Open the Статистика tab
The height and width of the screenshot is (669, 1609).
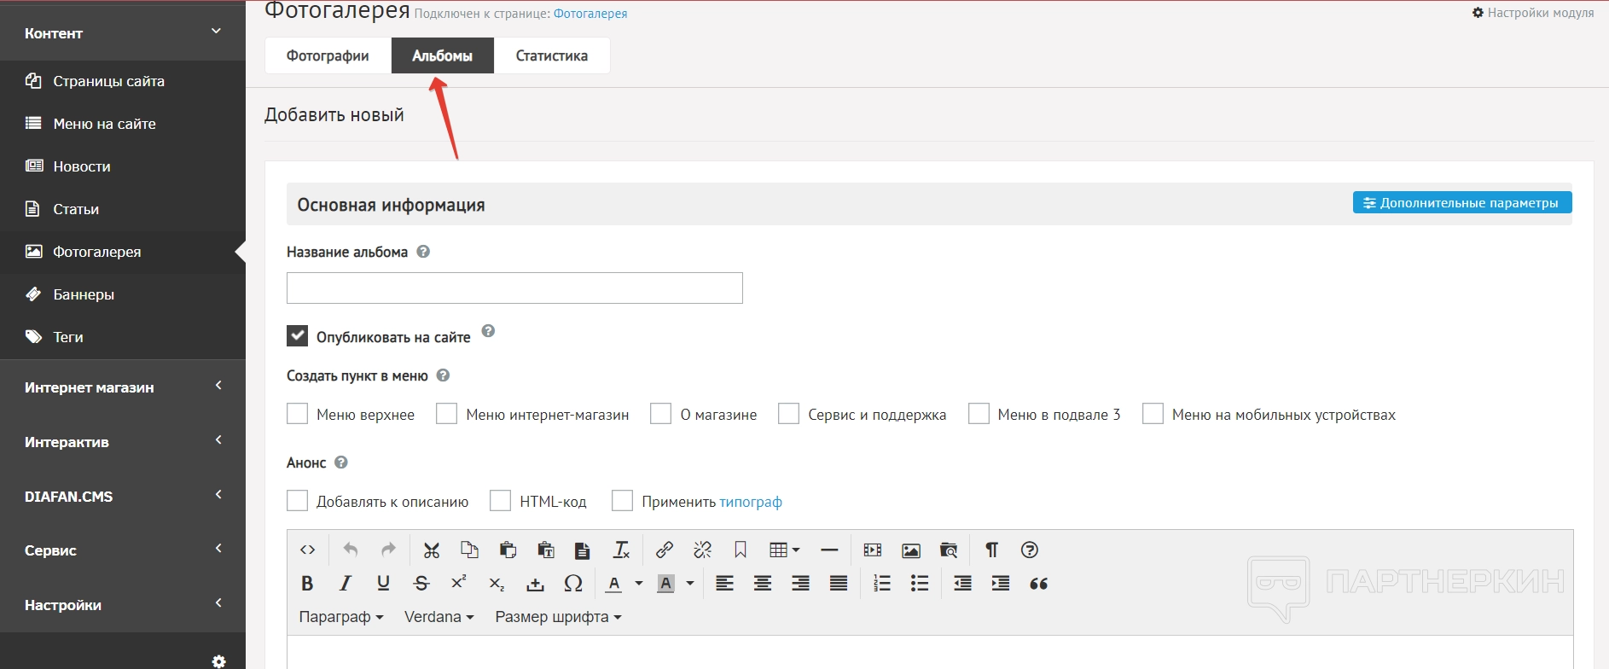pos(551,55)
